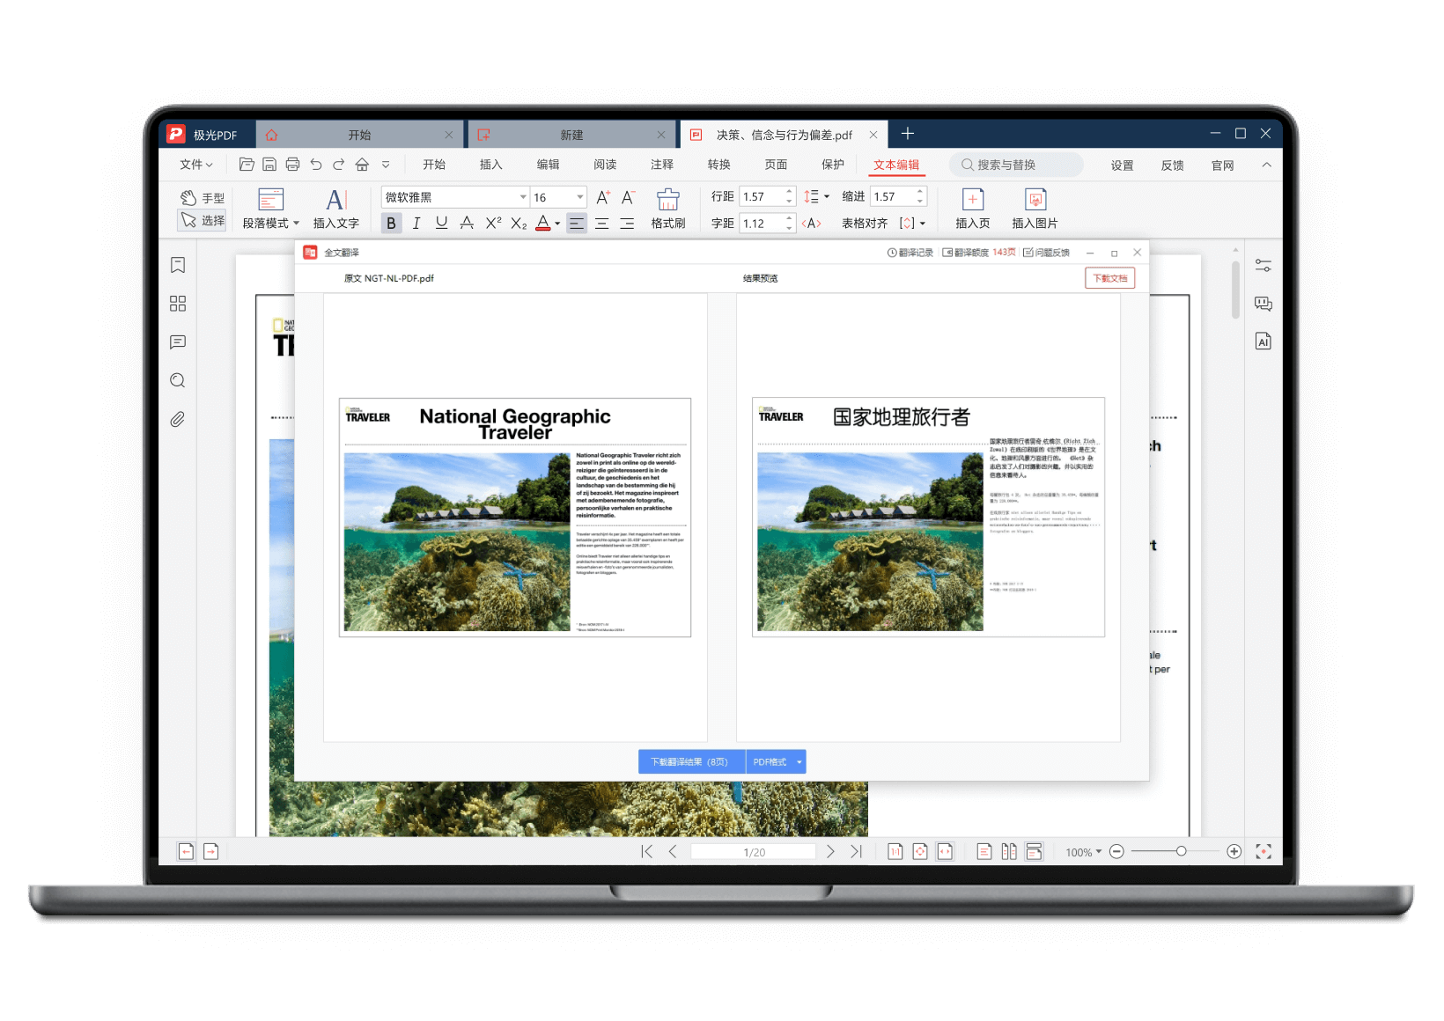Click the AI assistant icon in right sidebar
Image resolution: width=1444 pixels, height=1021 pixels.
coord(1263,342)
